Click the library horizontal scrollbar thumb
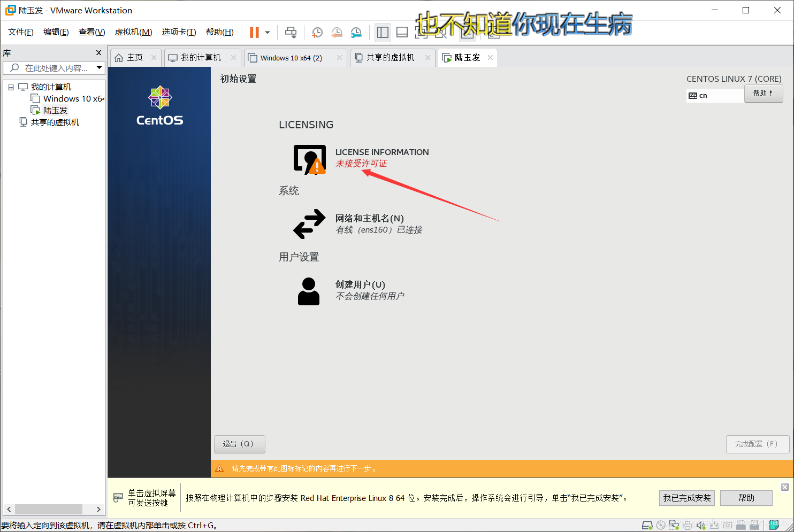 click(49, 509)
